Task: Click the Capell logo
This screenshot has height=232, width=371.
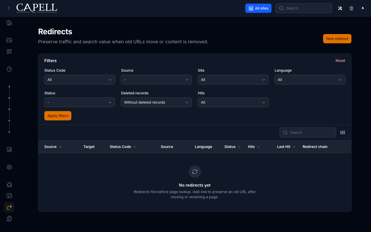Action: click(37, 8)
